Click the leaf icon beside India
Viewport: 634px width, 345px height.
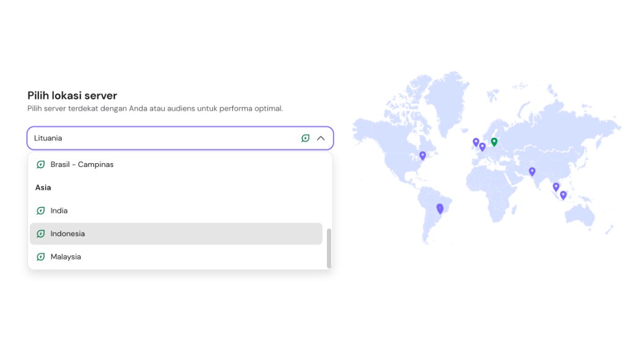[x=40, y=210]
